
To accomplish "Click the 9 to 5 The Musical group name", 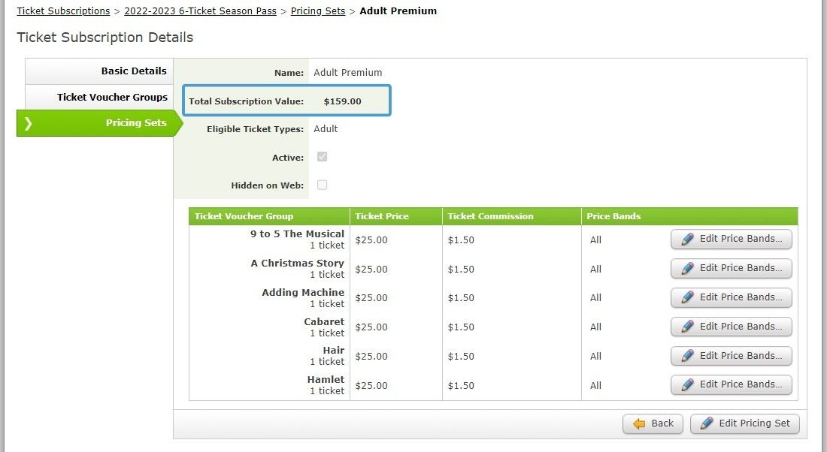I will (297, 234).
